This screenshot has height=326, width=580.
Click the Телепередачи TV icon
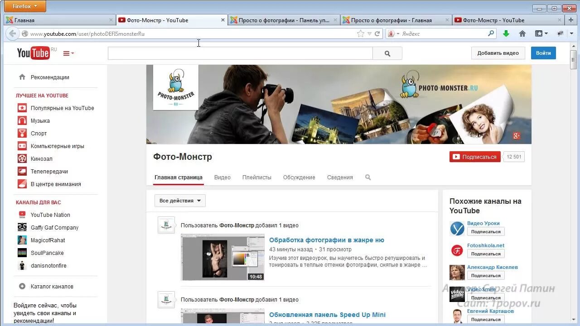click(x=22, y=171)
